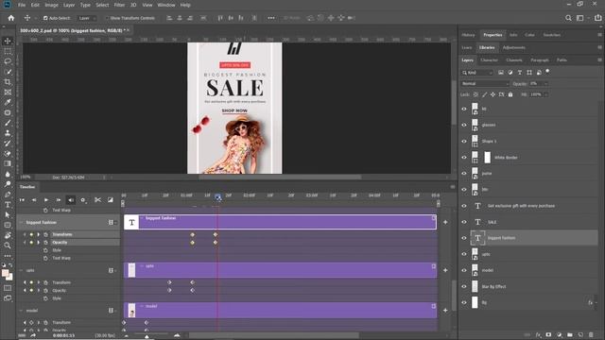Click the lock position icon in Layers panel
This screenshot has width=605, height=340.
pos(493,94)
